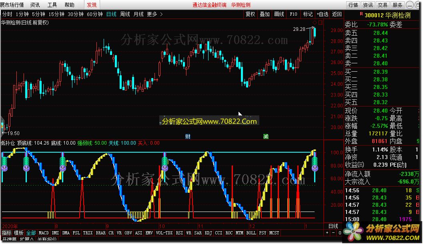This screenshot has width=423, height=244.
Task: Select the 日线 daily chart period
Action: (x=111, y=14)
